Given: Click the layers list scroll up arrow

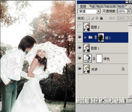Looking at the screenshot, I should 130,24.
